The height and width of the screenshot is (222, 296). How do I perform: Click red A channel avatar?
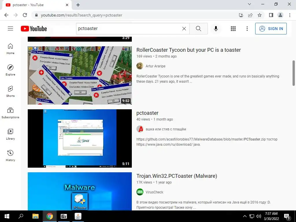140,129
